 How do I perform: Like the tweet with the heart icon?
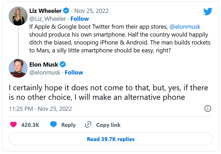[13, 125]
